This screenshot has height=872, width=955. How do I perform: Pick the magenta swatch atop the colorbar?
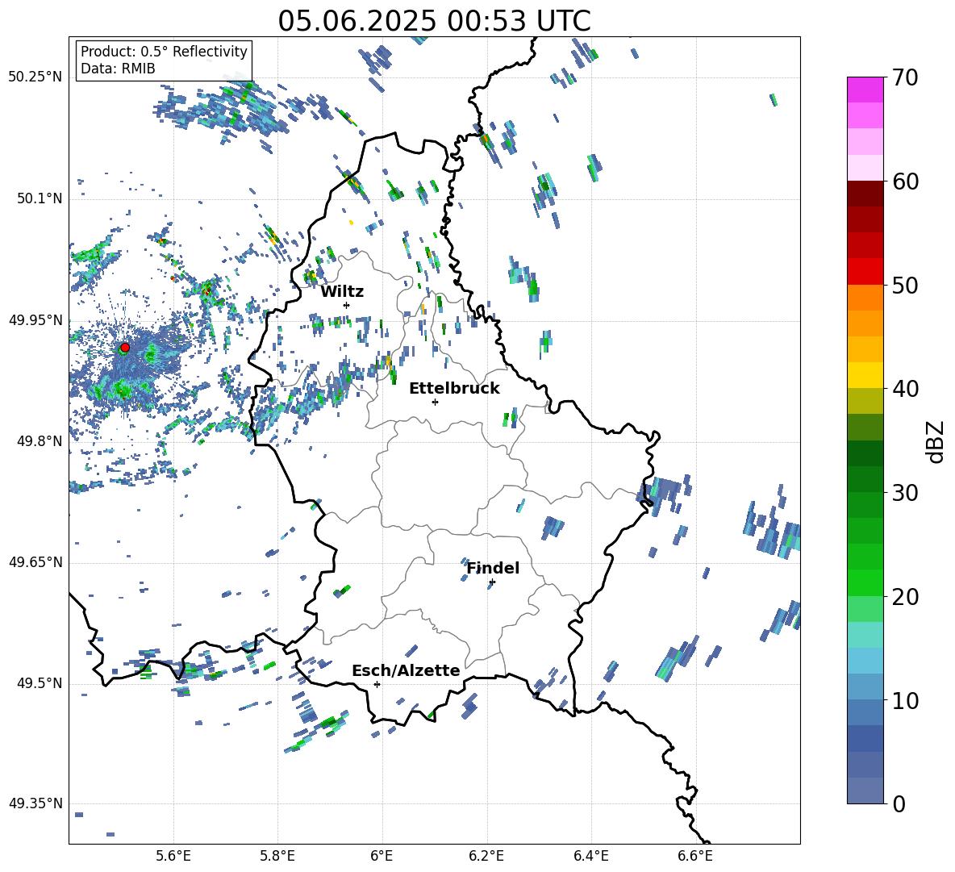click(865, 90)
